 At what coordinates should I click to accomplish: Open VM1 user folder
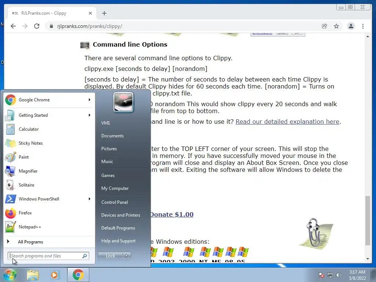(105, 123)
